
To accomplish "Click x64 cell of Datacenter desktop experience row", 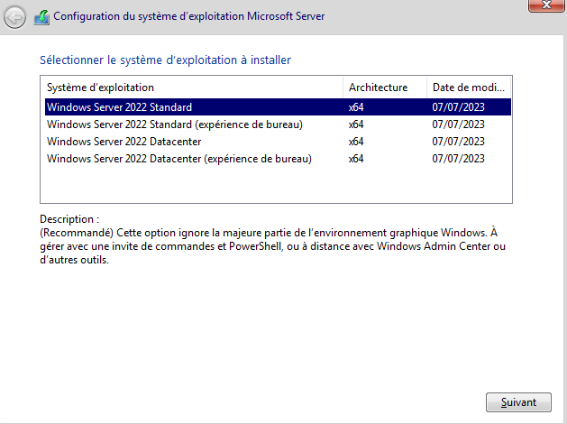I will [356, 159].
